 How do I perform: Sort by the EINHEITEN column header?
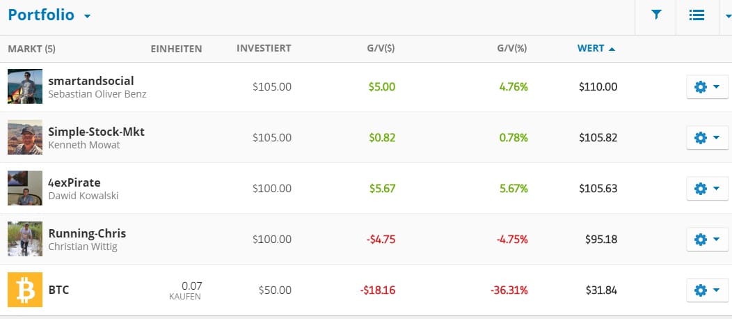point(176,49)
